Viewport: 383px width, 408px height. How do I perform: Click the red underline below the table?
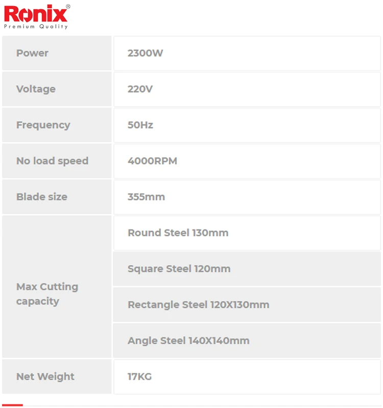(x=12, y=405)
